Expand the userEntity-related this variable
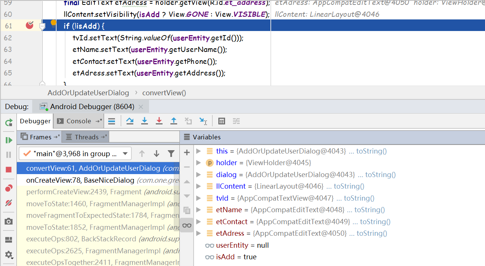Screen dimensions: 485x266 pos(199,151)
